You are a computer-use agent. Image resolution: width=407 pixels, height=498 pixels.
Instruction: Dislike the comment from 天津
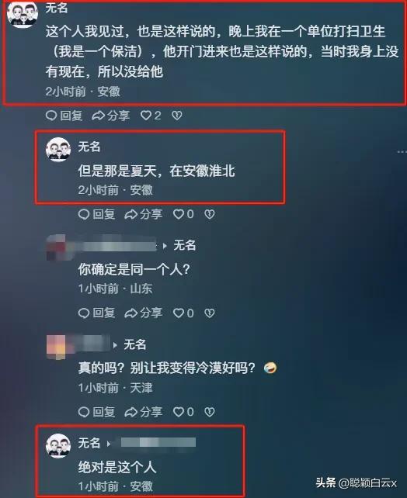coord(209,412)
